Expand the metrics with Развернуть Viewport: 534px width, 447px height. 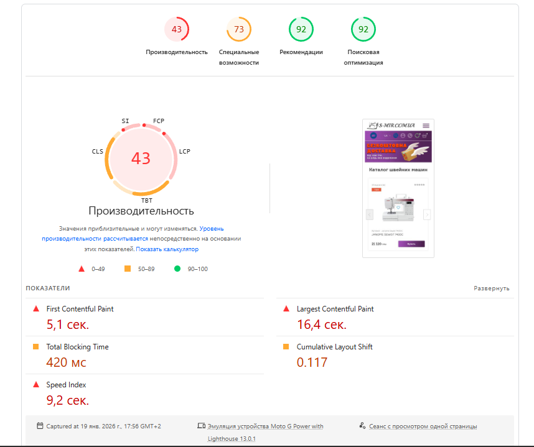pyautogui.click(x=492, y=288)
